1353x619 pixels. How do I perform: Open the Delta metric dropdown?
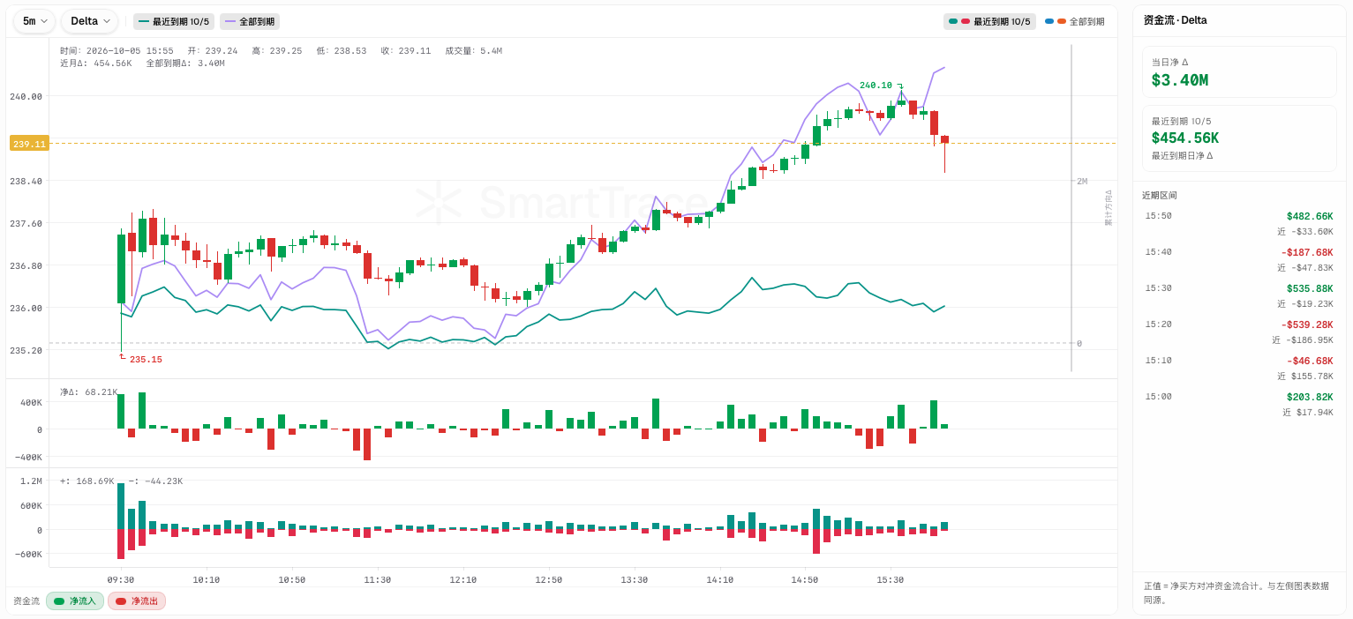89,21
